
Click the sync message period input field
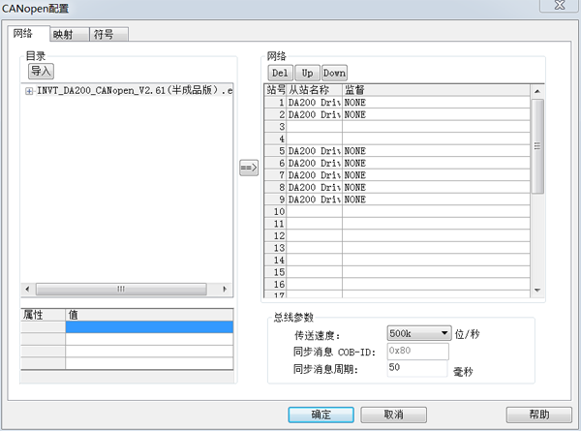tap(416, 368)
